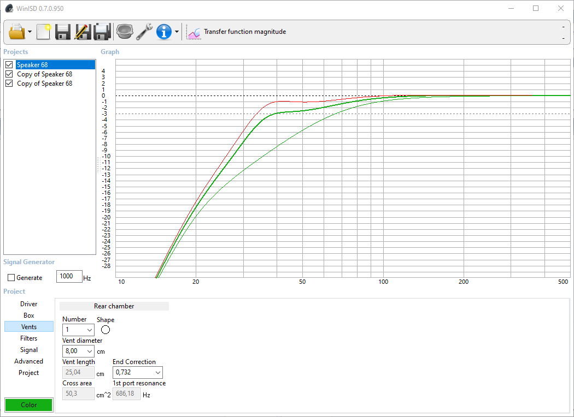Open the vent Number dropdown
This screenshot has width=574, height=417.
pyautogui.click(x=78, y=330)
